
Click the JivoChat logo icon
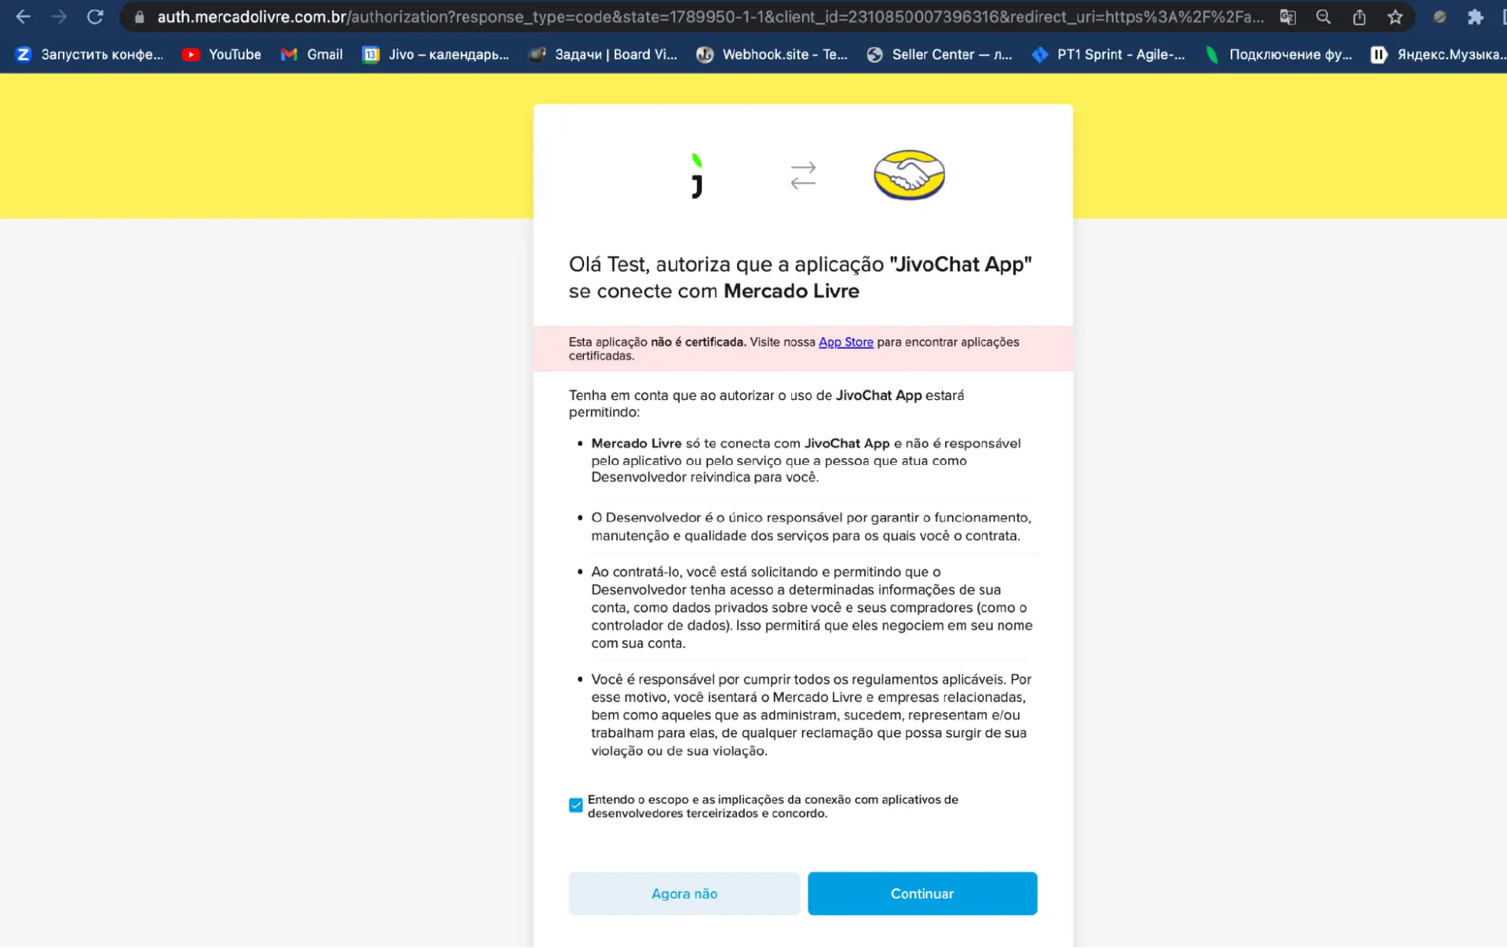click(x=697, y=176)
